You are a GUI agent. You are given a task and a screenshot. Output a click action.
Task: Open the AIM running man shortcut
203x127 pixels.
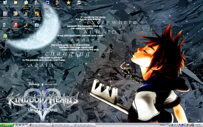[26, 26]
